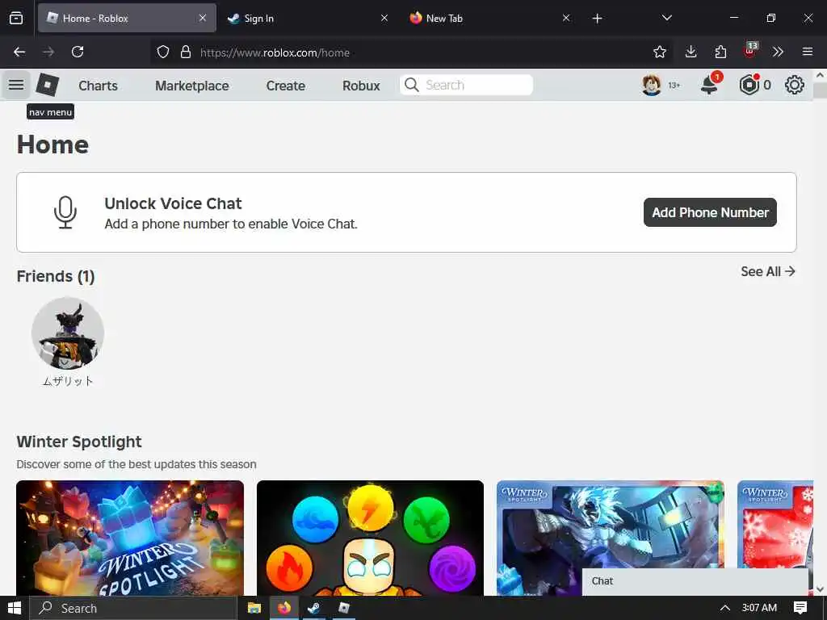Open a new browser tab
Image resolution: width=827 pixels, height=620 pixels.
[597, 19]
